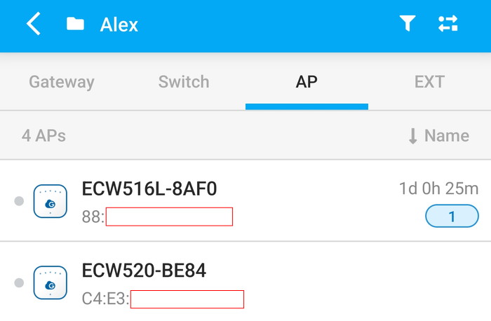Image resolution: width=491 pixels, height=321 pixels.
Task: Tap the 1d 0h 25m uptime
Action: [438, 188]
